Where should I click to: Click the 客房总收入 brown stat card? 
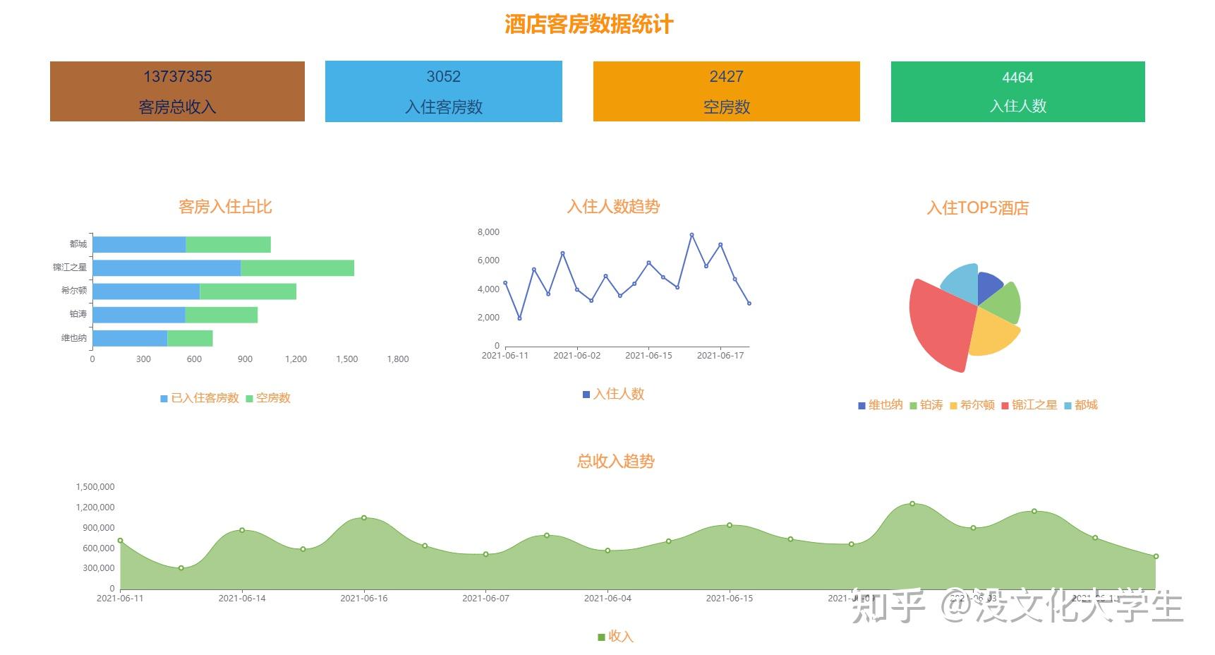coord(177,91)
